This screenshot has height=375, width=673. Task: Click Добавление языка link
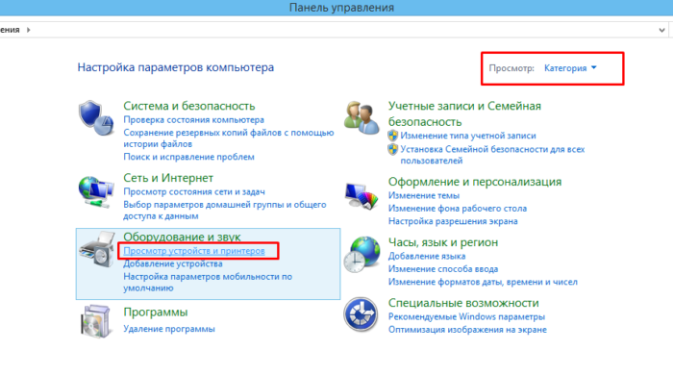pyautogui.click(x=427, y=256)
